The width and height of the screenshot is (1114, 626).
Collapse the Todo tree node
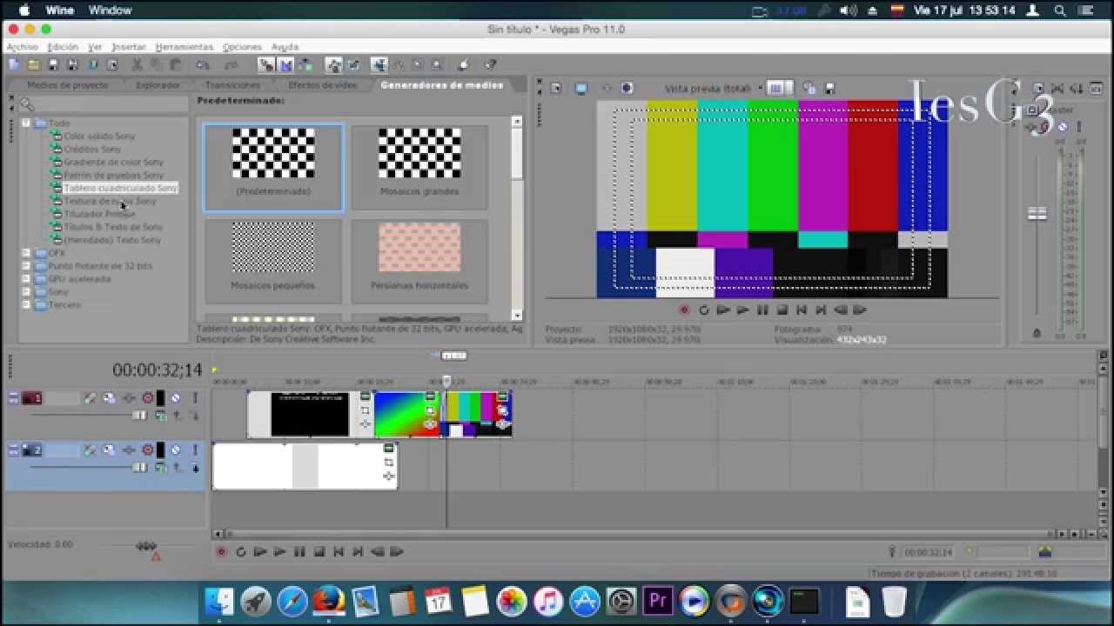click(x=26, y=123)
